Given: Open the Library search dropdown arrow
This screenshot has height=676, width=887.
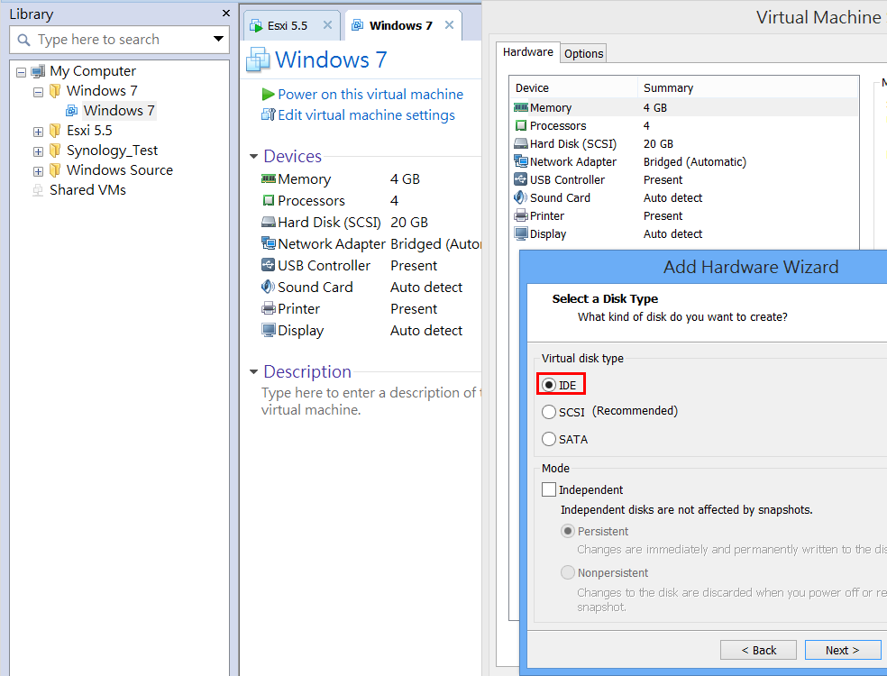Looking at the screenshot, I should click(x=218, y=39).
